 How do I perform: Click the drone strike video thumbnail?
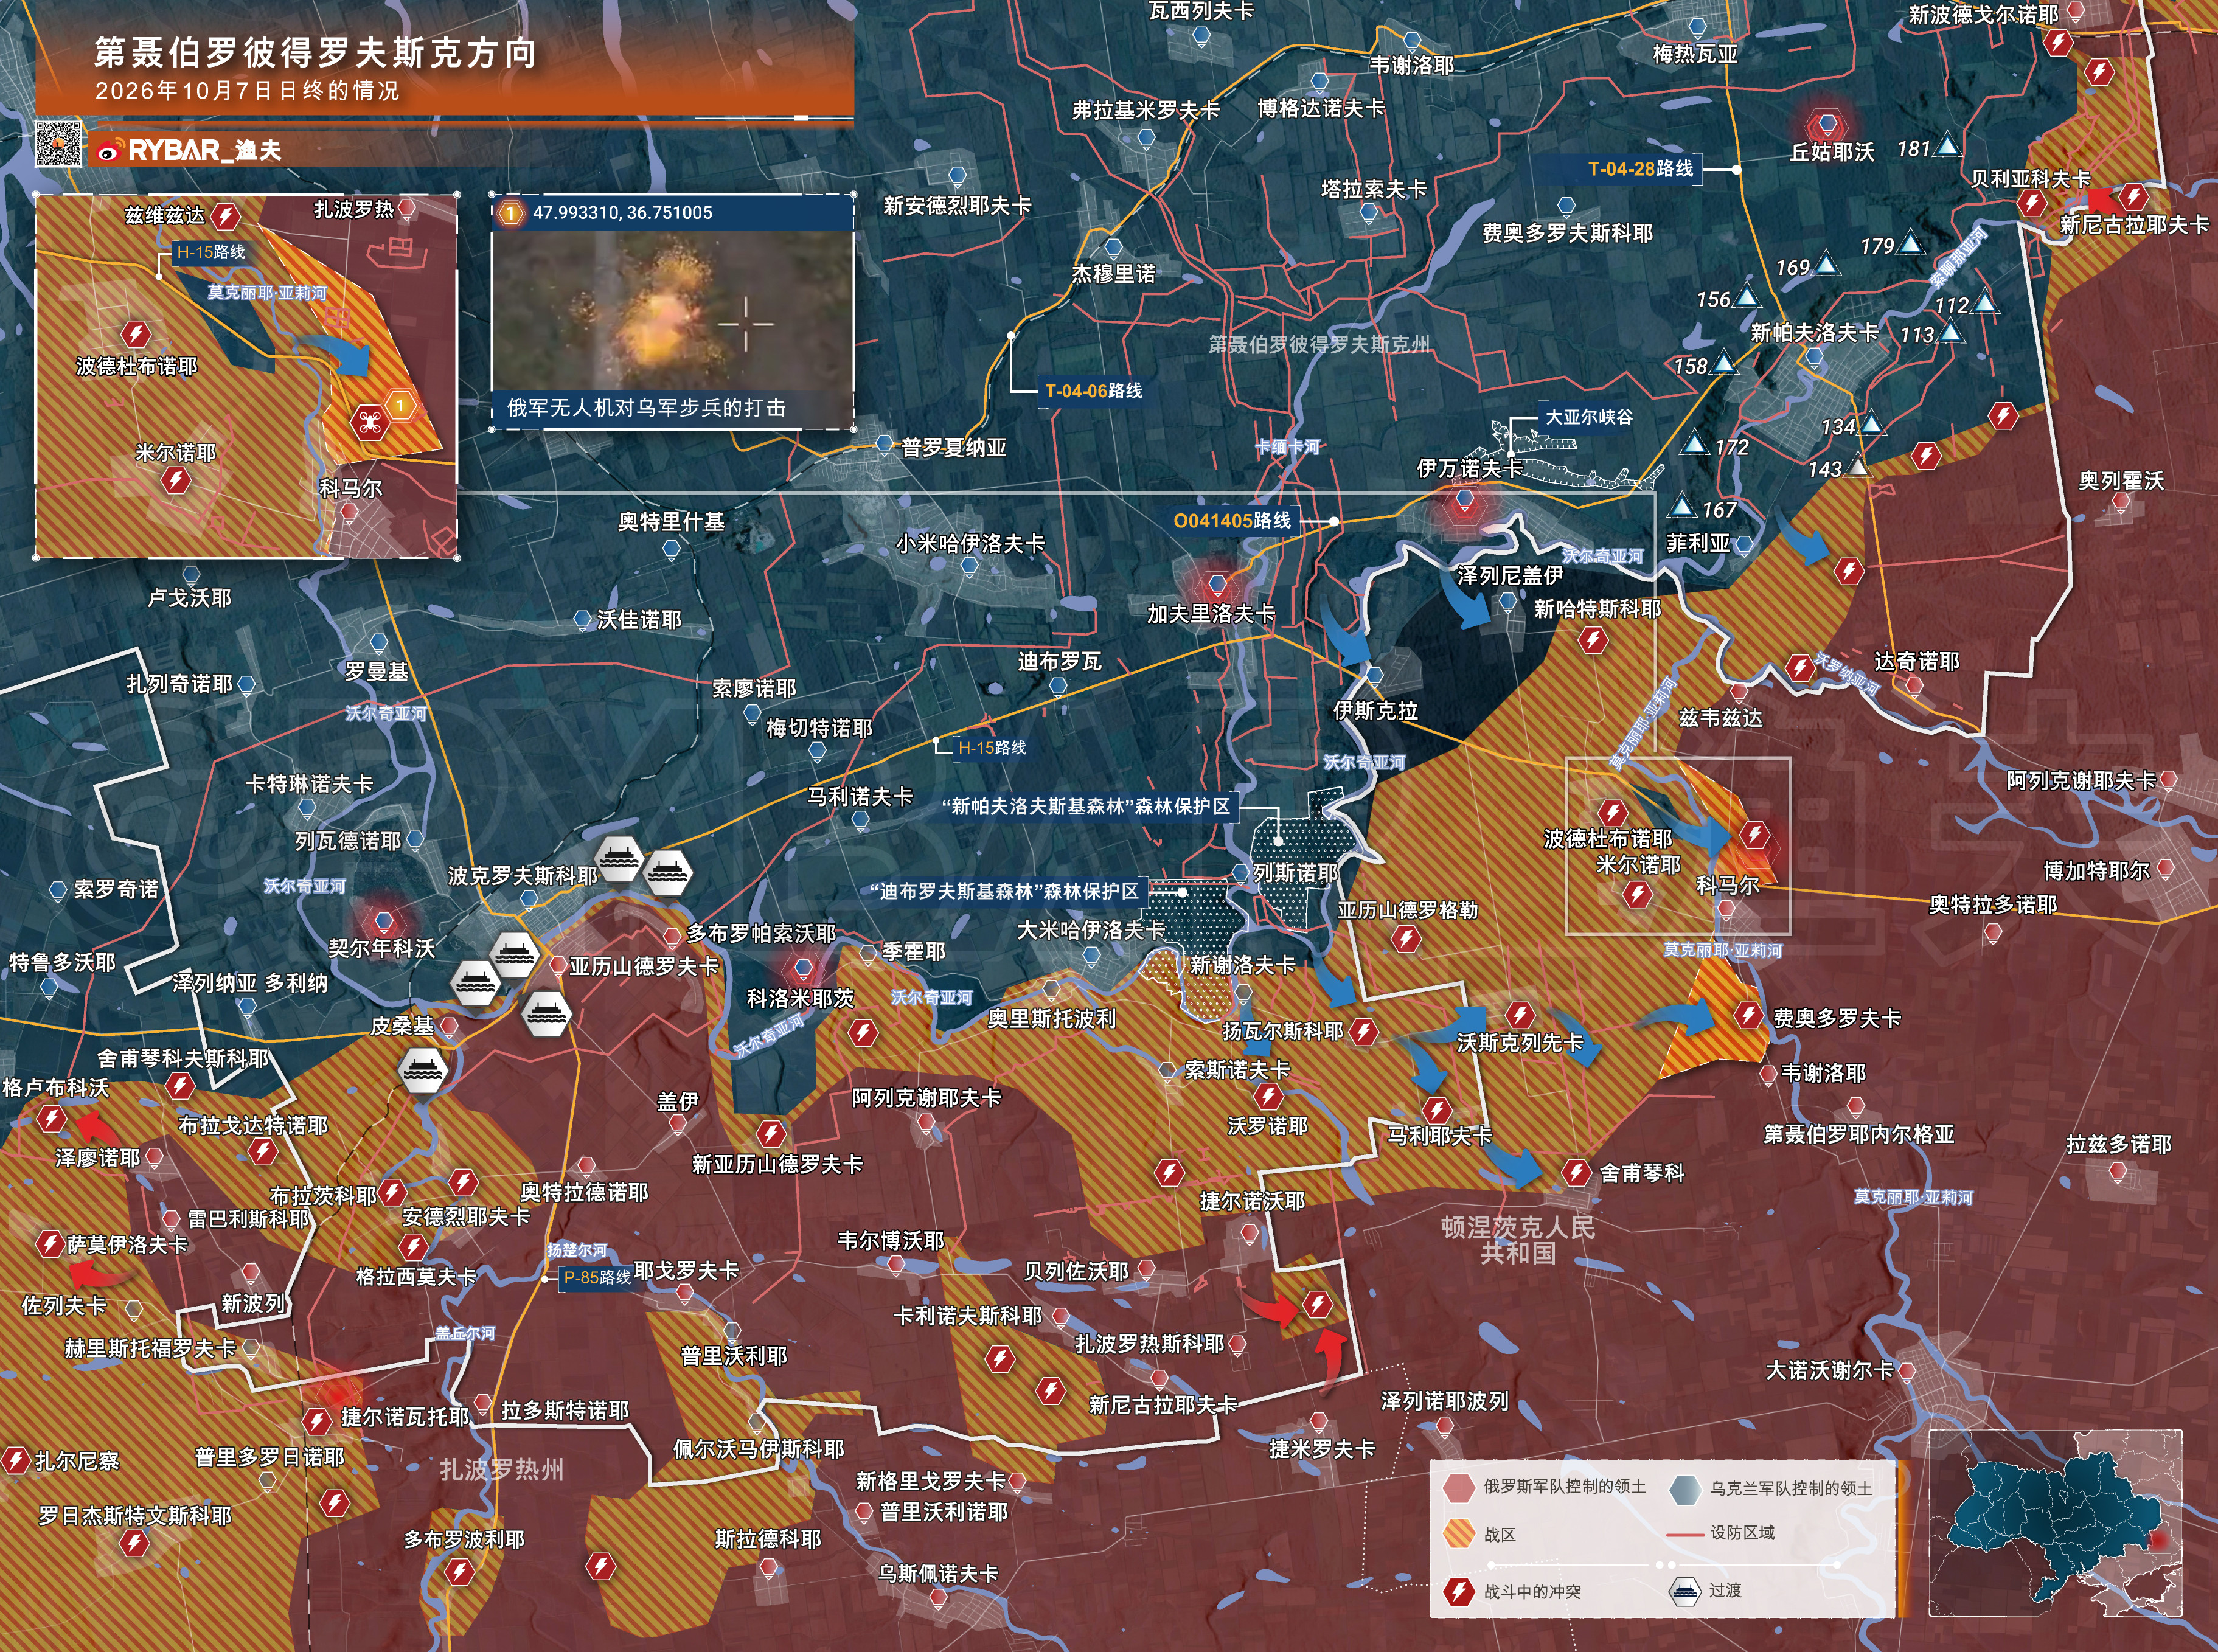(x=673, y=312)
